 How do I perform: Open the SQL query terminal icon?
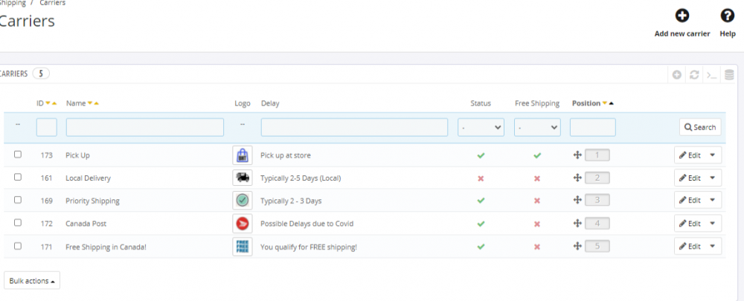[712, 74]
